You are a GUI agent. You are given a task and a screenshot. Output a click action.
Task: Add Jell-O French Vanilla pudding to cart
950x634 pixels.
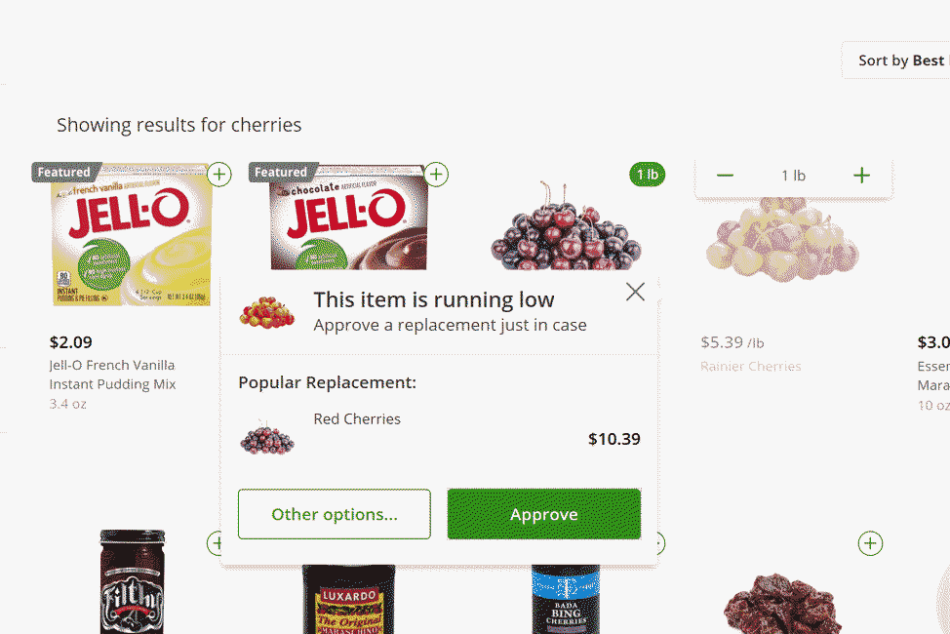coord(220,175)
